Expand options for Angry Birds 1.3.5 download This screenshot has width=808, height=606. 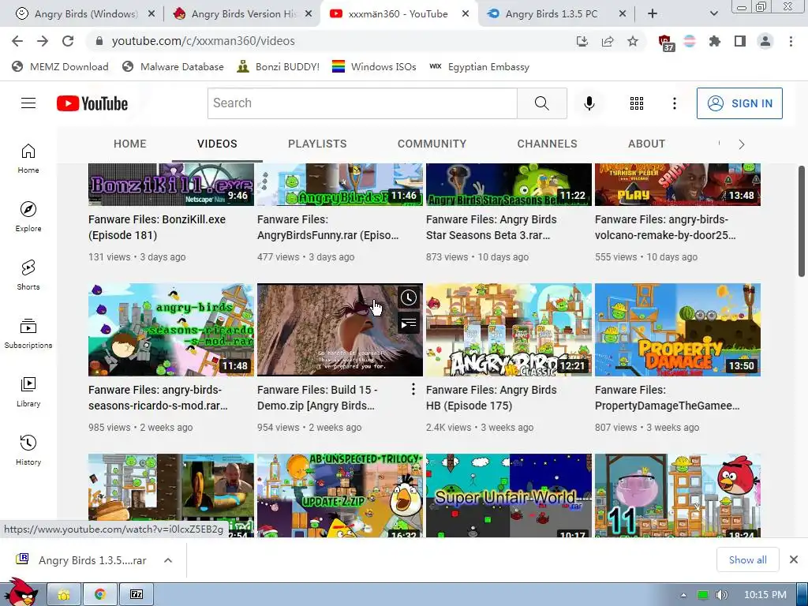(168, 560)
